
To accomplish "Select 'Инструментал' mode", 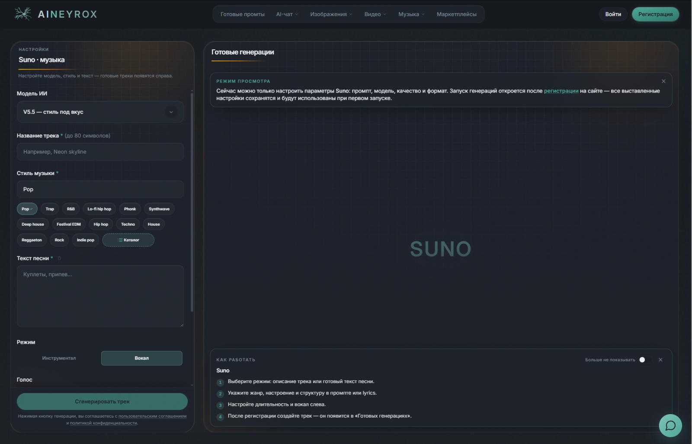I will 59,358.
